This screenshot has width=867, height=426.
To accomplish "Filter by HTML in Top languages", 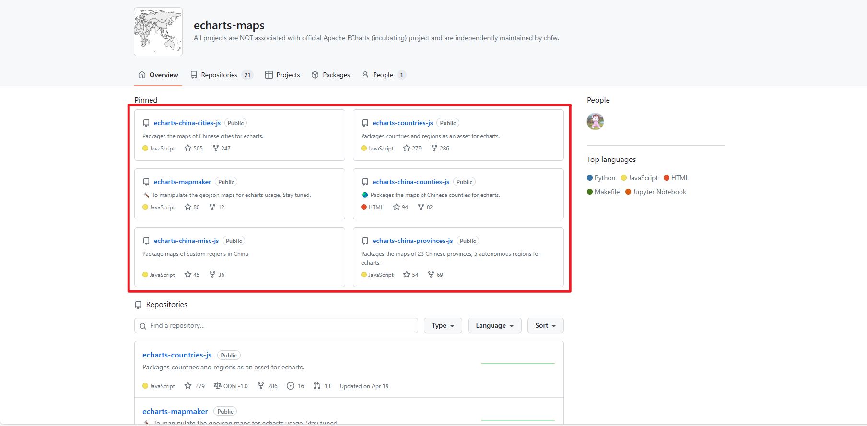I will (676, 178).
